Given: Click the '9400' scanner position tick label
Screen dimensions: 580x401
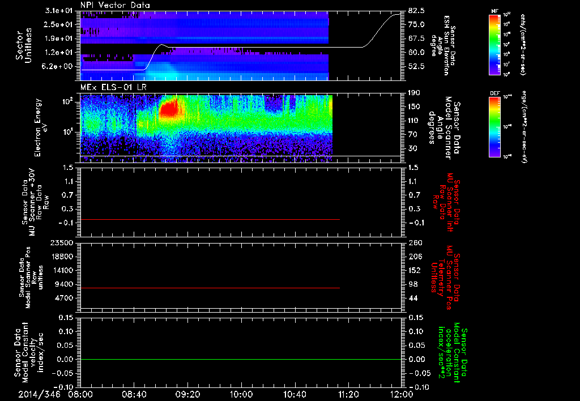Looking at the screenshot, I should tap(65, 284).
